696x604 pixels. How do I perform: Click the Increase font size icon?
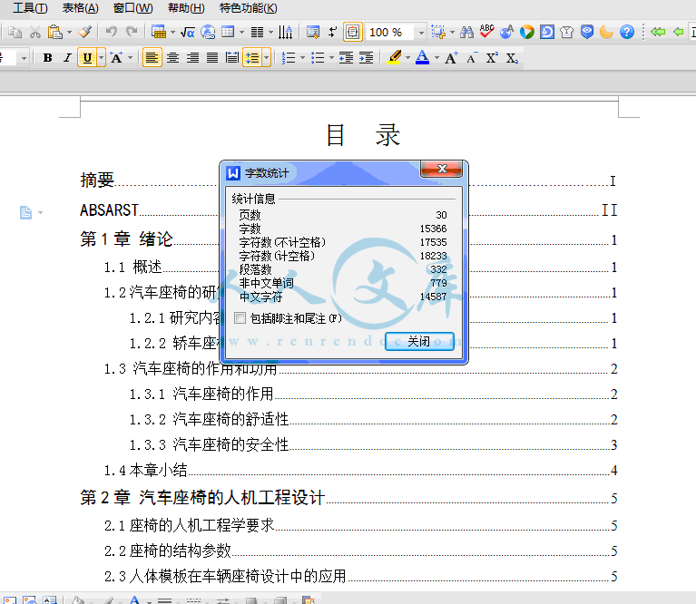pyautogui.click(x=451, y=58)
